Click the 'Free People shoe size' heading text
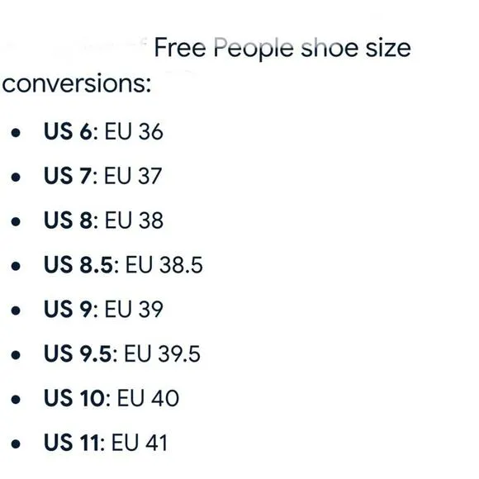The image size is (479, 479). tap(282, 48)
